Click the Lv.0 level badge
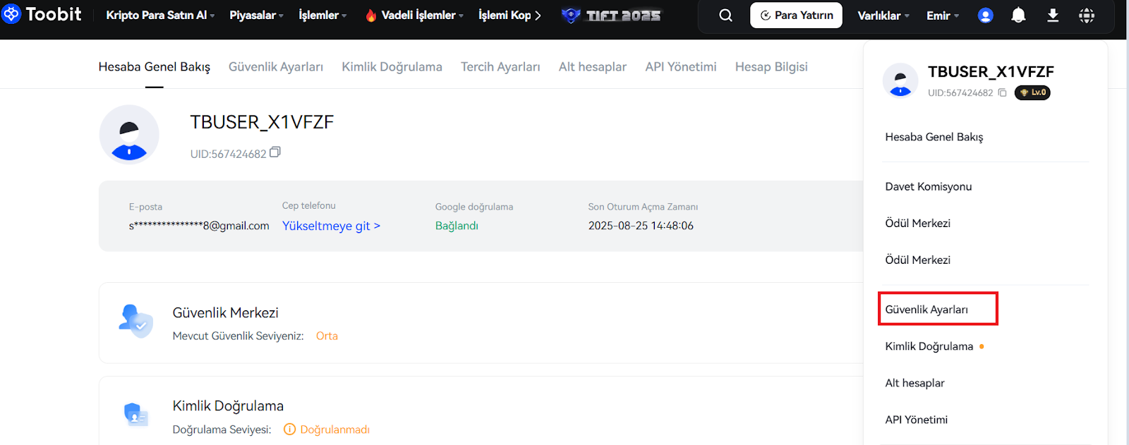 tap(1032, 92)
